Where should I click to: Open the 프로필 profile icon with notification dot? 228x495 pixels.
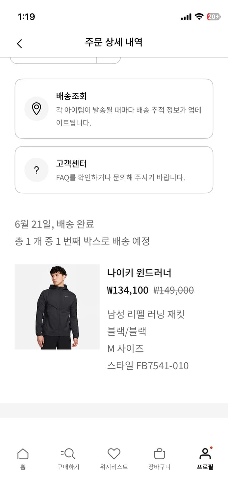click(205, 454)
